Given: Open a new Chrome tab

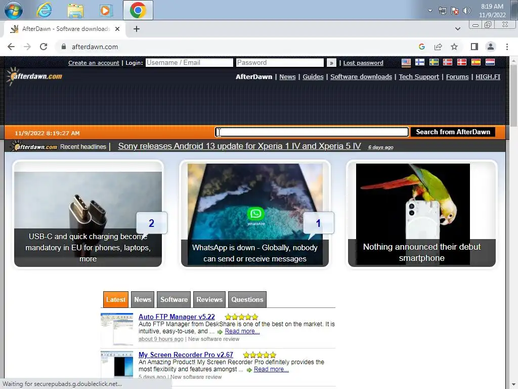Looking at the screenshot, I should [x=137, y=29].
